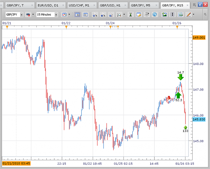210x169 pixels.
Task: Click the 01/22 10:45 time axis label
Action: (92, 164)
